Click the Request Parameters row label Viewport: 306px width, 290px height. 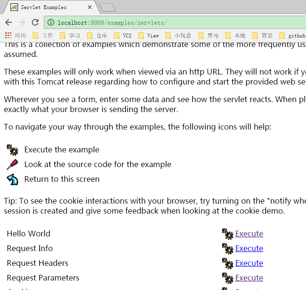pyautogui.click(x=43, y=278)
